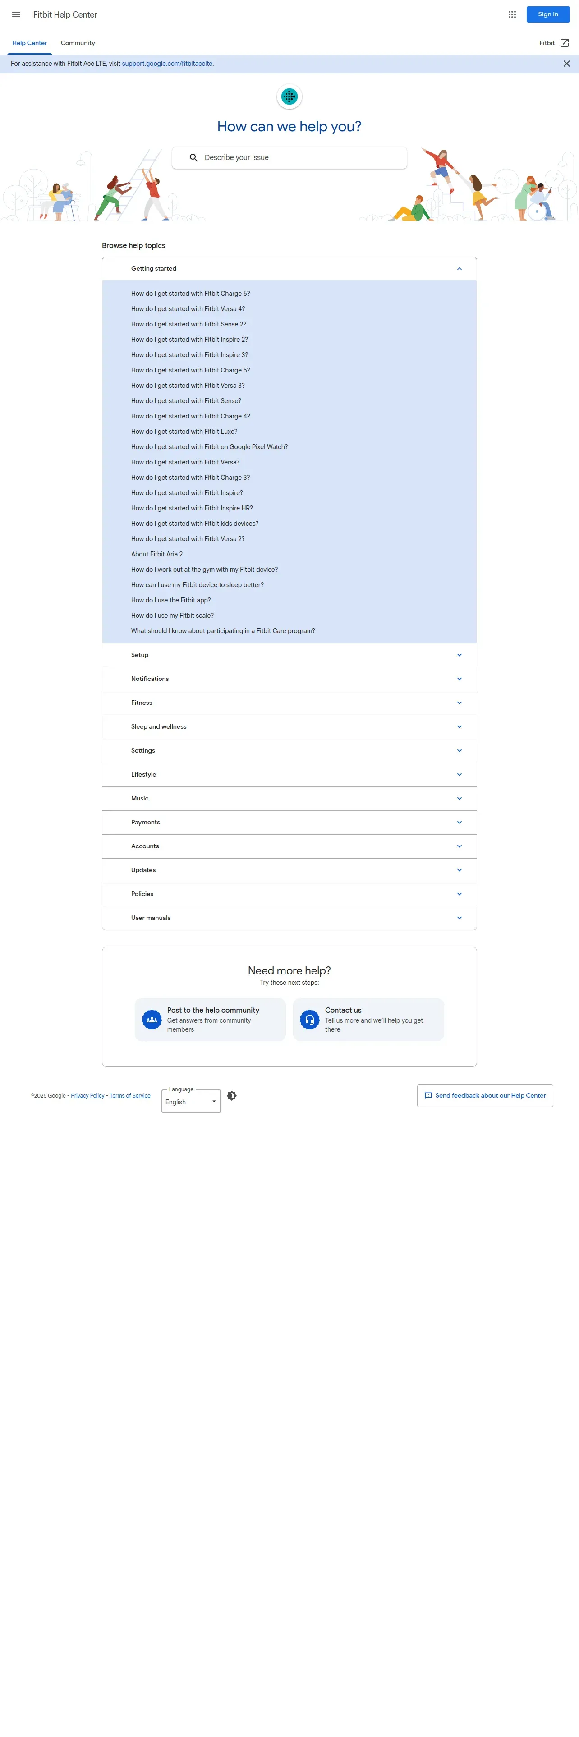The width and height of the screenshot is (579, 1737).
Task: Open the Privacy Policy link
Action: point(87,1096)
